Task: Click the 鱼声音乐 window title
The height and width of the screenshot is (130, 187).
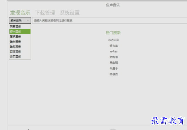Action: [x=113, y=5]
